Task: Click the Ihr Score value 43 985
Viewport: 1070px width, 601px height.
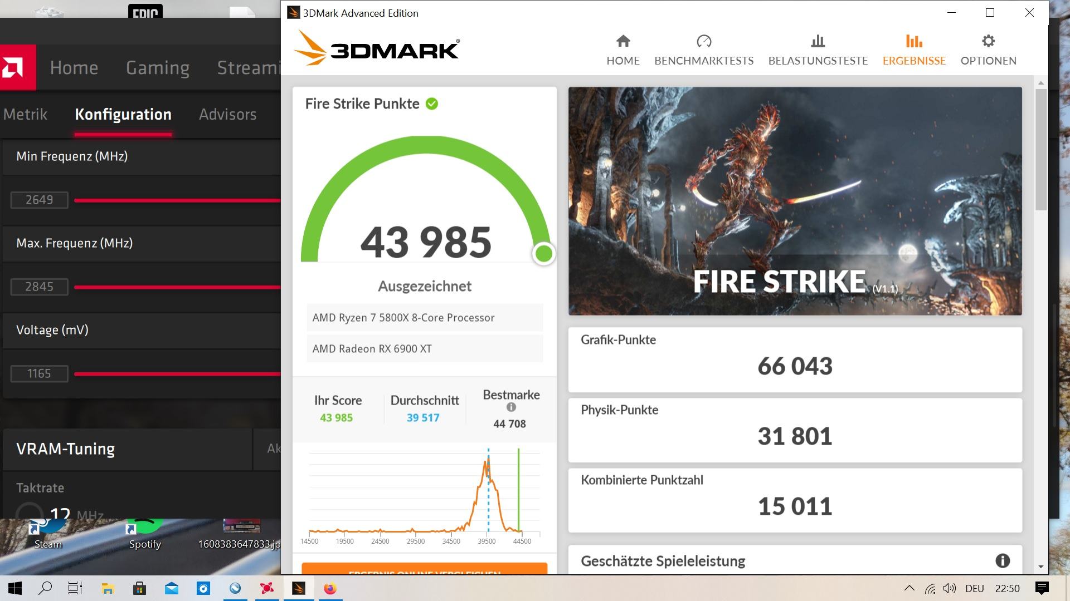Action: 336,417
